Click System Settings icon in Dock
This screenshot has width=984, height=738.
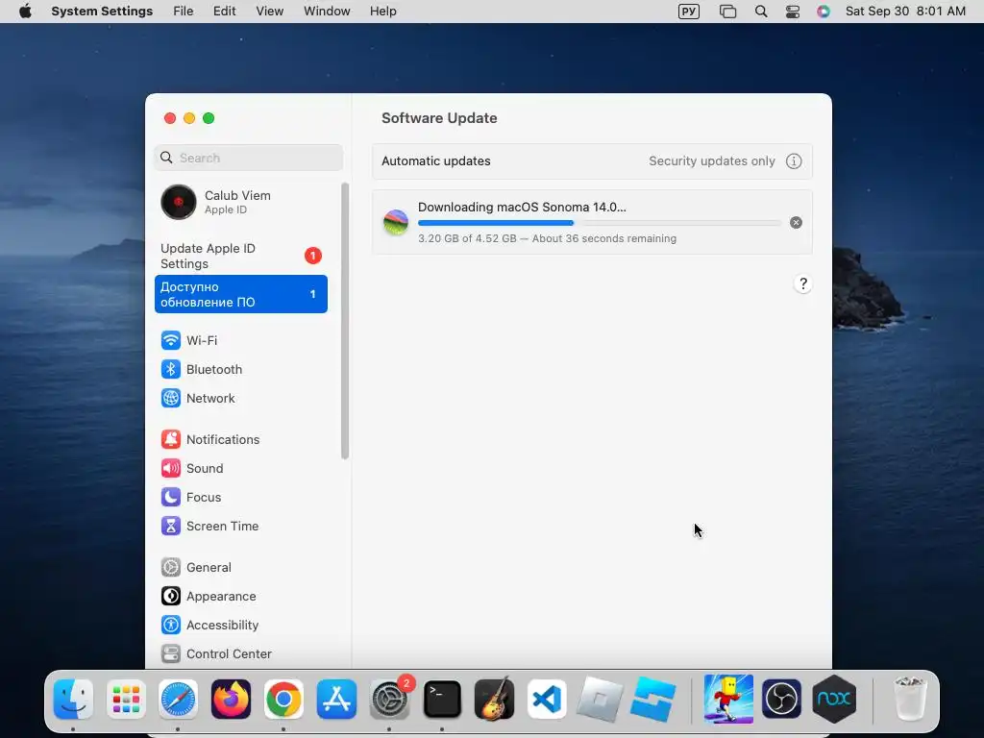pyautogui.click(x=389, y=699)
